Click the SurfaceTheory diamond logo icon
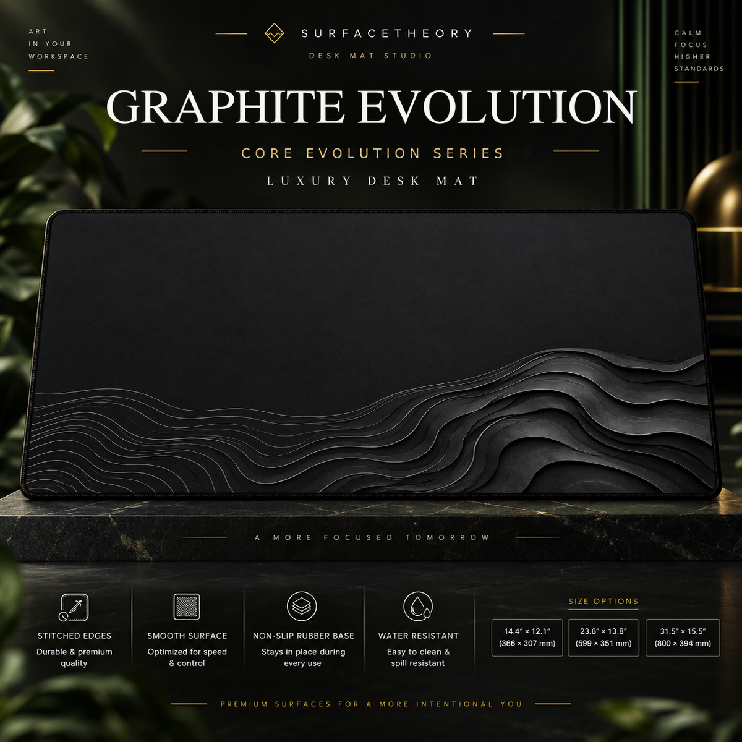Image resolution: width=742 pixels, height=742 pixels. (274, 33)
